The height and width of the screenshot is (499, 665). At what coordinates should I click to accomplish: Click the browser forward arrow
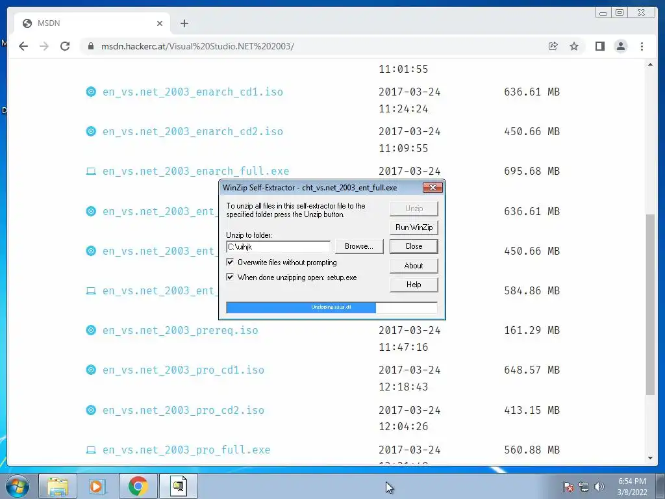tap(44, 46)
